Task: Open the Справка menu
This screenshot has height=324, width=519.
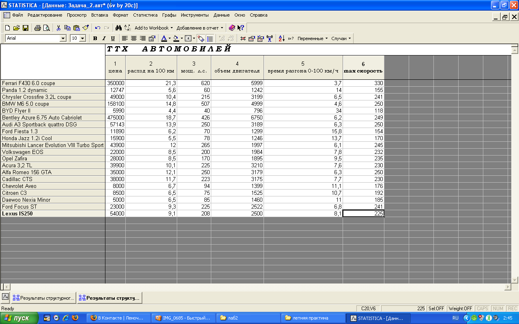Action: click(259, 15)
